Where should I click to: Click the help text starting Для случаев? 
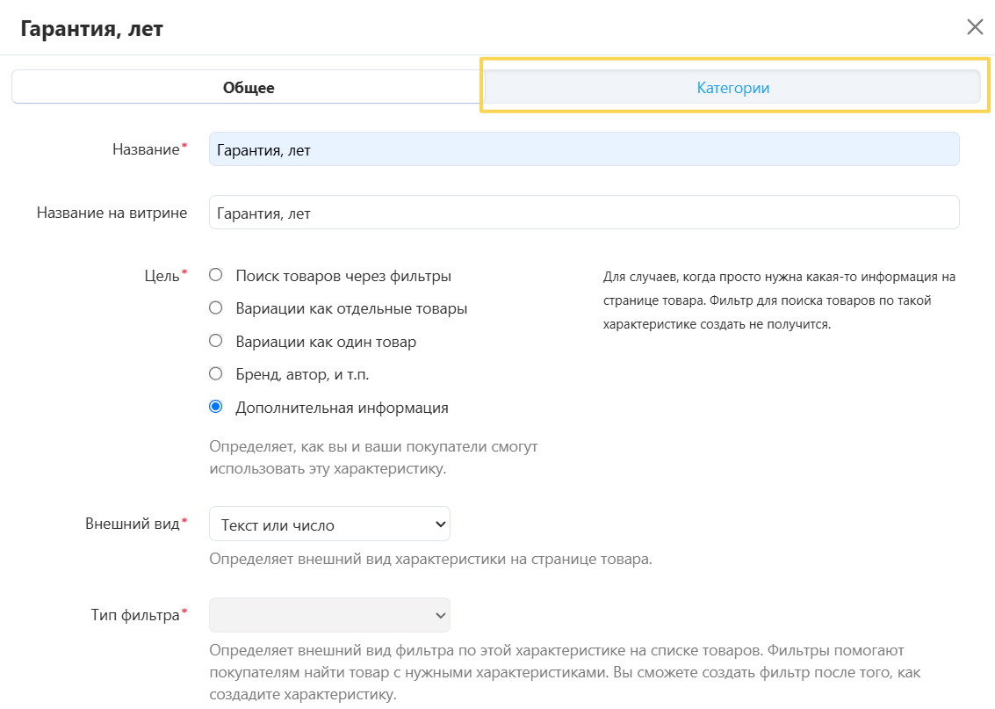pos(778,300)
